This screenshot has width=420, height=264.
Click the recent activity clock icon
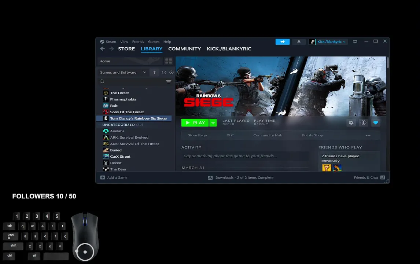pyautogui.click(x=164, y=72)
